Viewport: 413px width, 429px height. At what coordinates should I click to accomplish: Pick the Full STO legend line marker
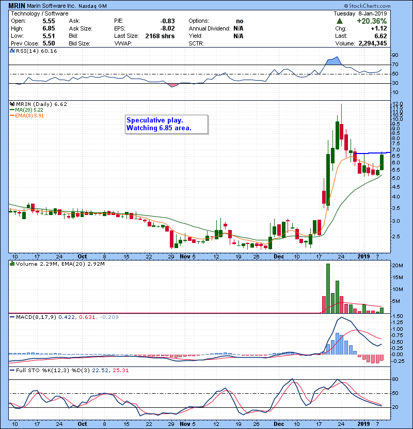click(x=12, y=370)
